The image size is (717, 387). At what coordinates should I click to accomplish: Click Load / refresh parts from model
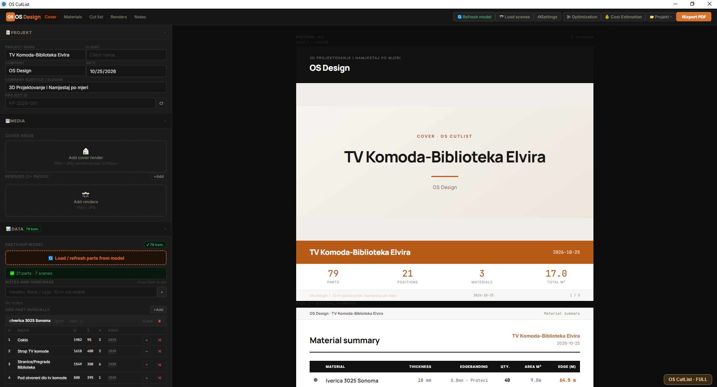[86, 258]
